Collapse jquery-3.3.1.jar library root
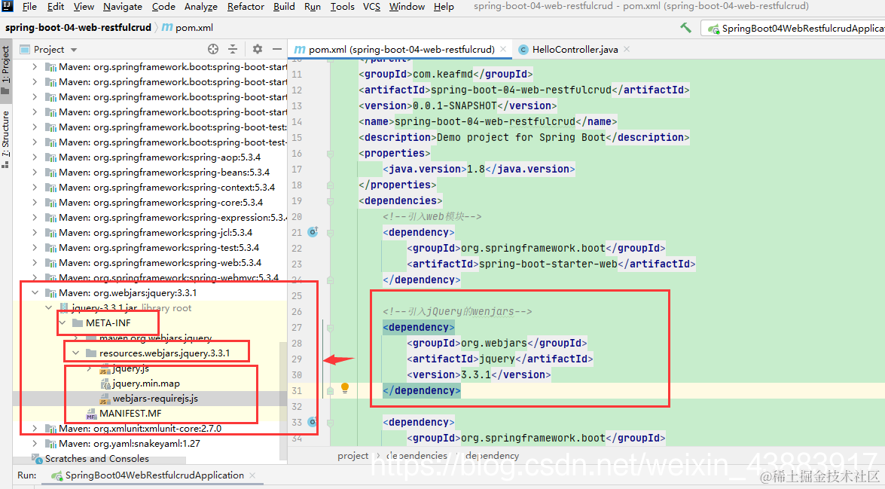885x489 pixels. pos(48,307)
